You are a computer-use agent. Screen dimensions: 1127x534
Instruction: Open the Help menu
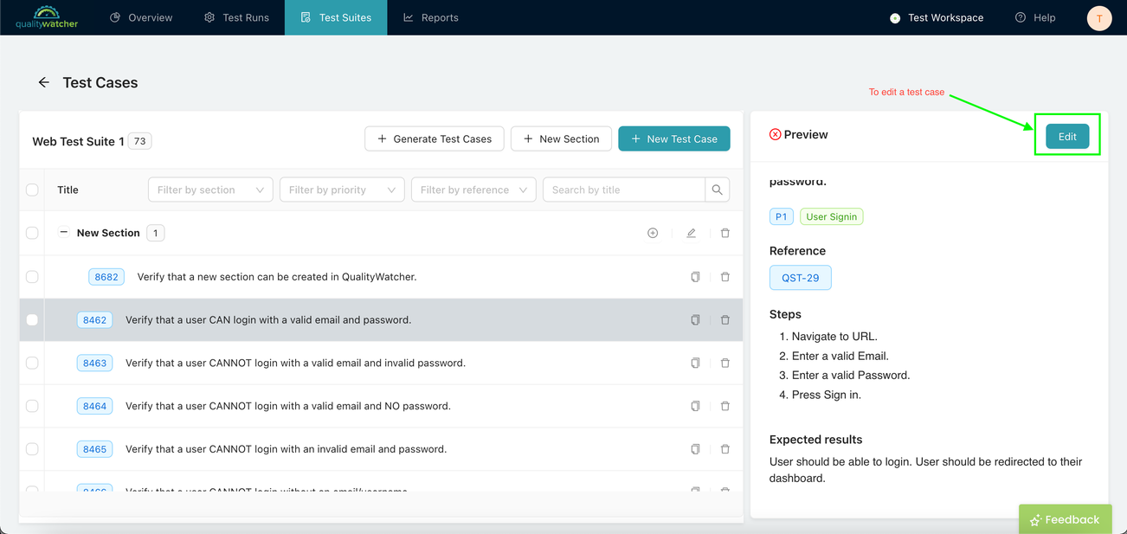[1035, 17]
